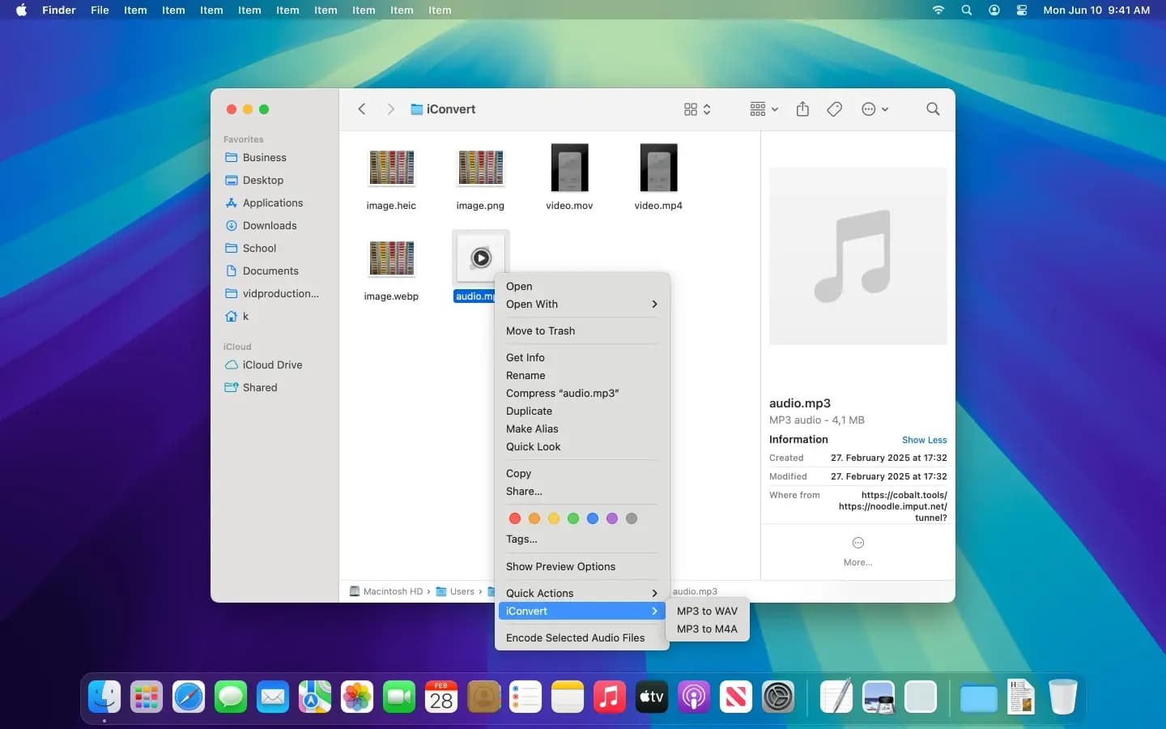The height and width of the screenshot is (729, 1166).
Task: Go back with the Finder back arrow
Action: (x=362, y=109)
